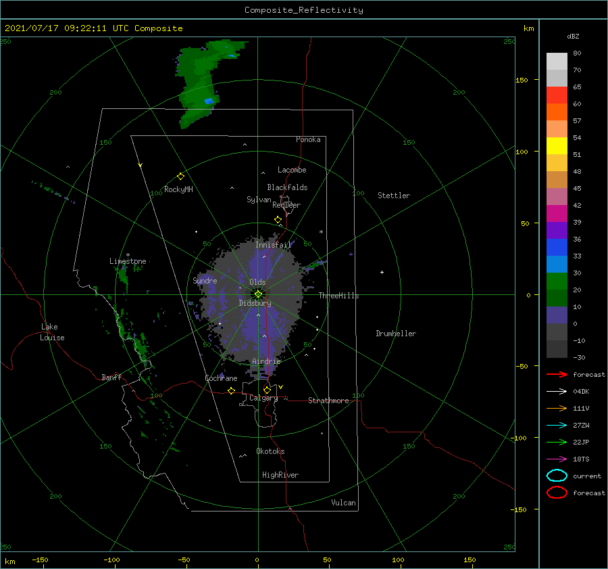Click the cyan current ellipse legend icon
The image size is (608, 569).
(x=557, y=476)
